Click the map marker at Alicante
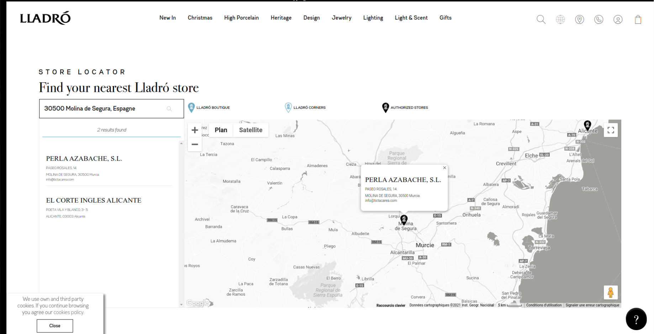The width and height of the screenshot is (654, 334). (x=587, y=125)
